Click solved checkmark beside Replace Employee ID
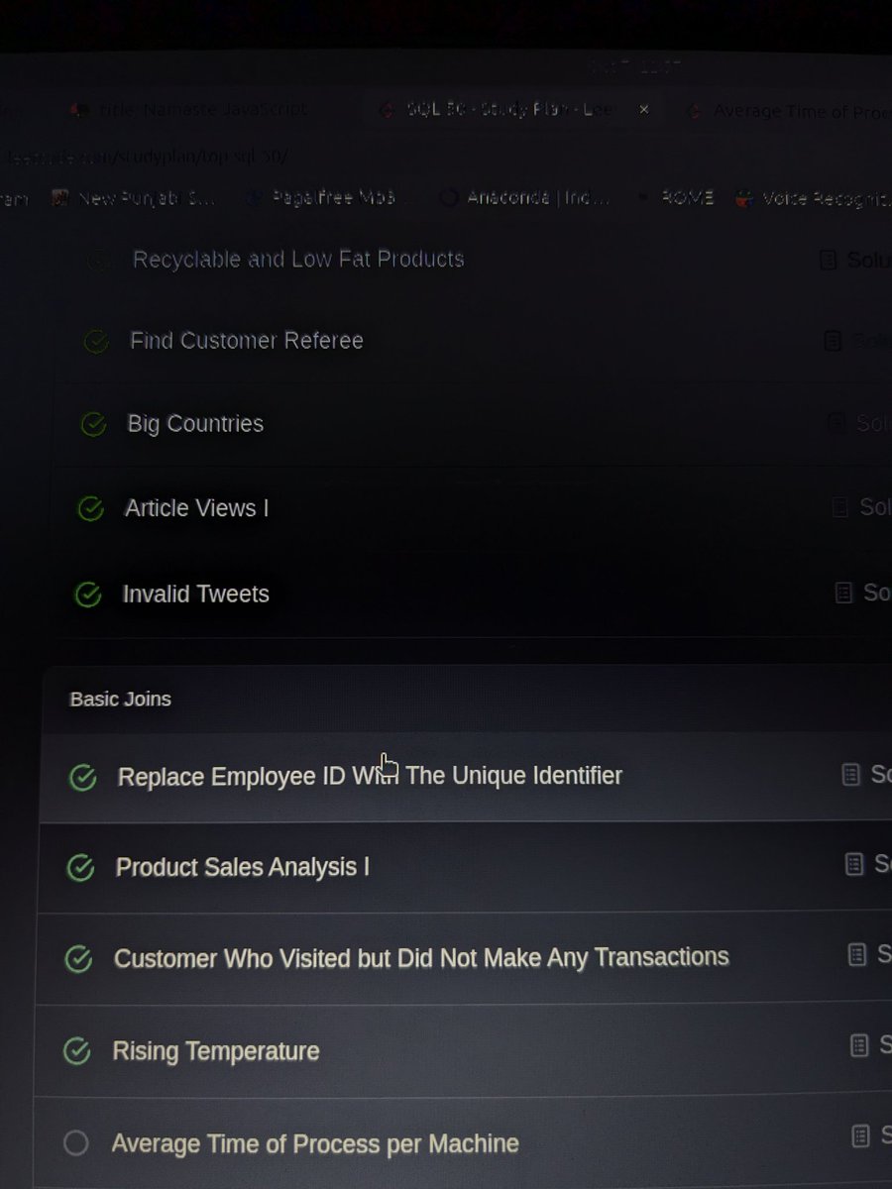Image resolution: width=892 pixels, height=1189 pixels. [x=82, y=778]
